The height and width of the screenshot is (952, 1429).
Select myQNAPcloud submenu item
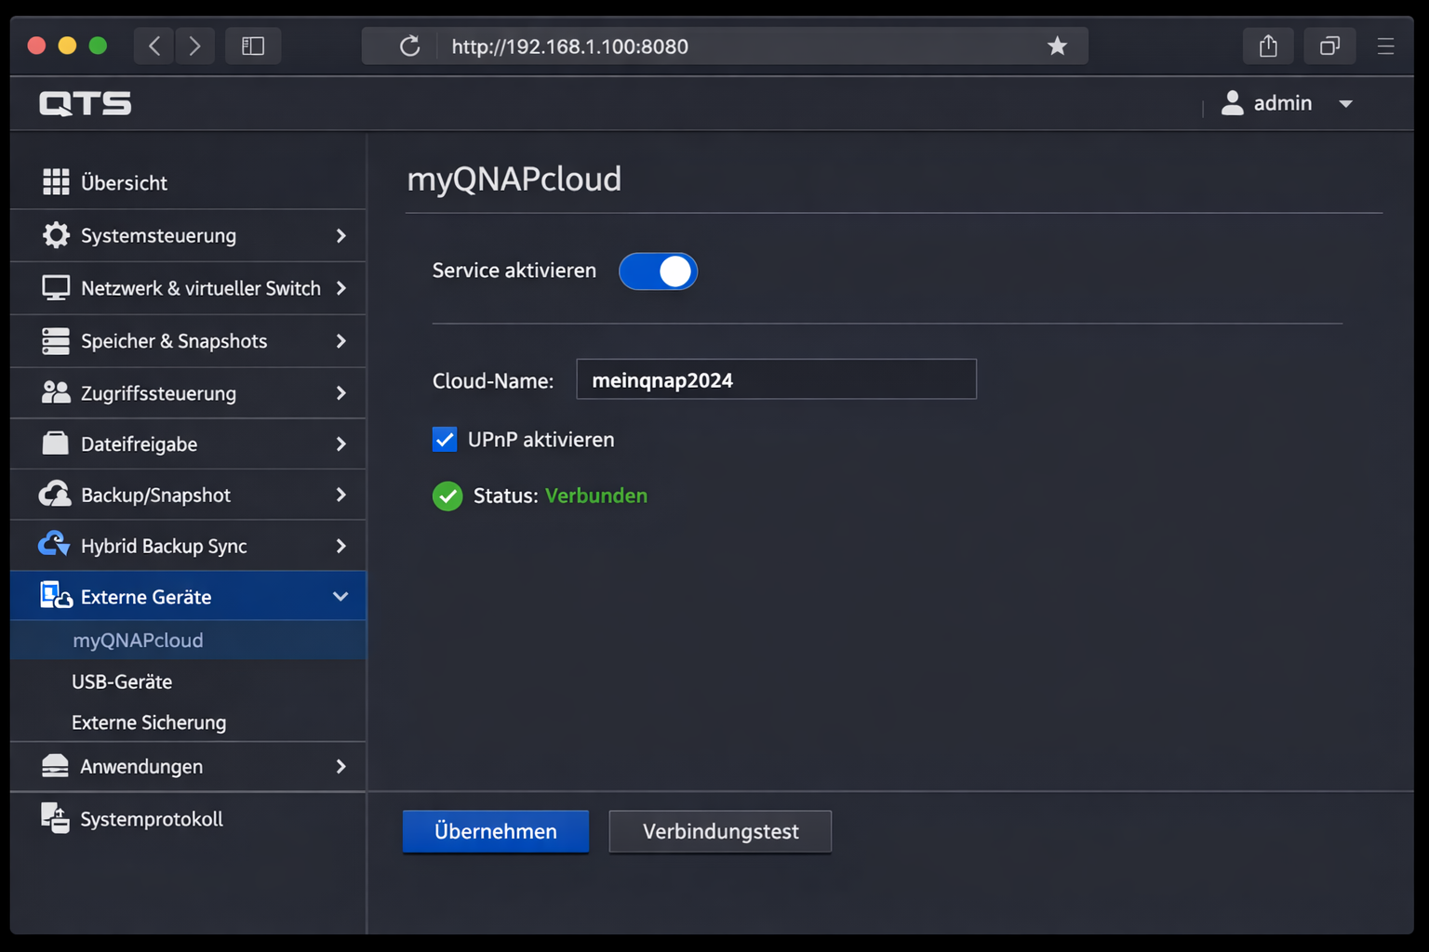pyautogui.click(x=188, y=641)
